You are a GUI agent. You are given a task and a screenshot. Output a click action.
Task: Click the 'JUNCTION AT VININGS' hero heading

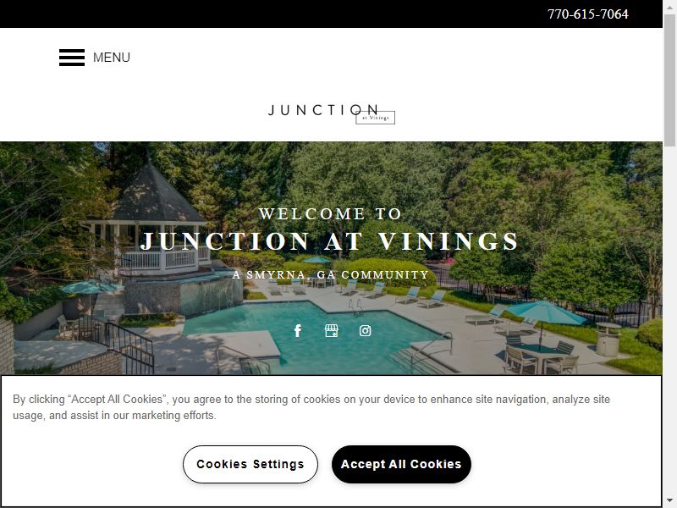(x=330, y=241)
